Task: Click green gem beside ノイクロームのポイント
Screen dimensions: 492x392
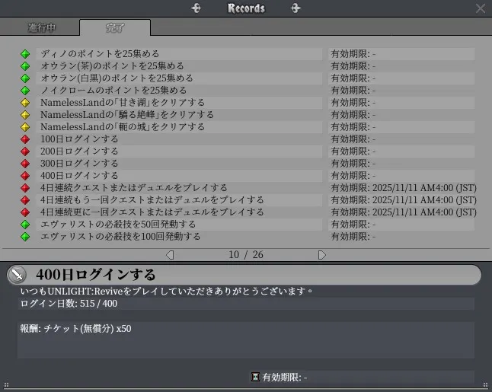Action: pos(25,91)
